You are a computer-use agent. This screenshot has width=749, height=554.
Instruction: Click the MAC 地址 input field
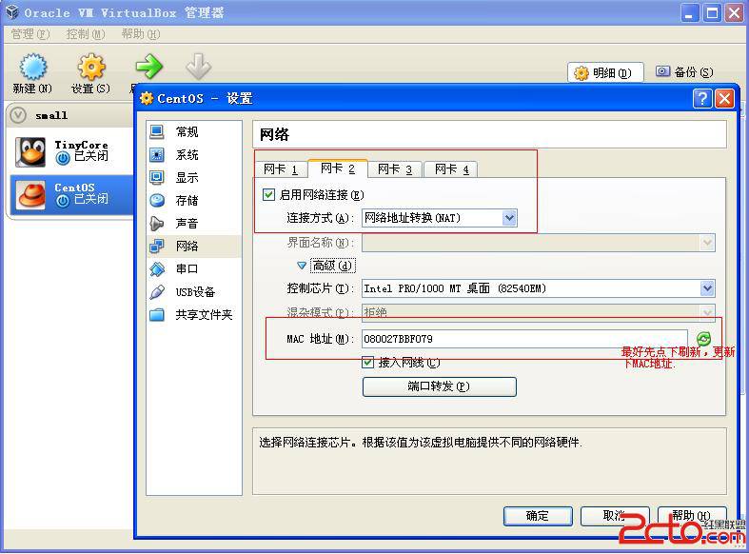point(524,339)
